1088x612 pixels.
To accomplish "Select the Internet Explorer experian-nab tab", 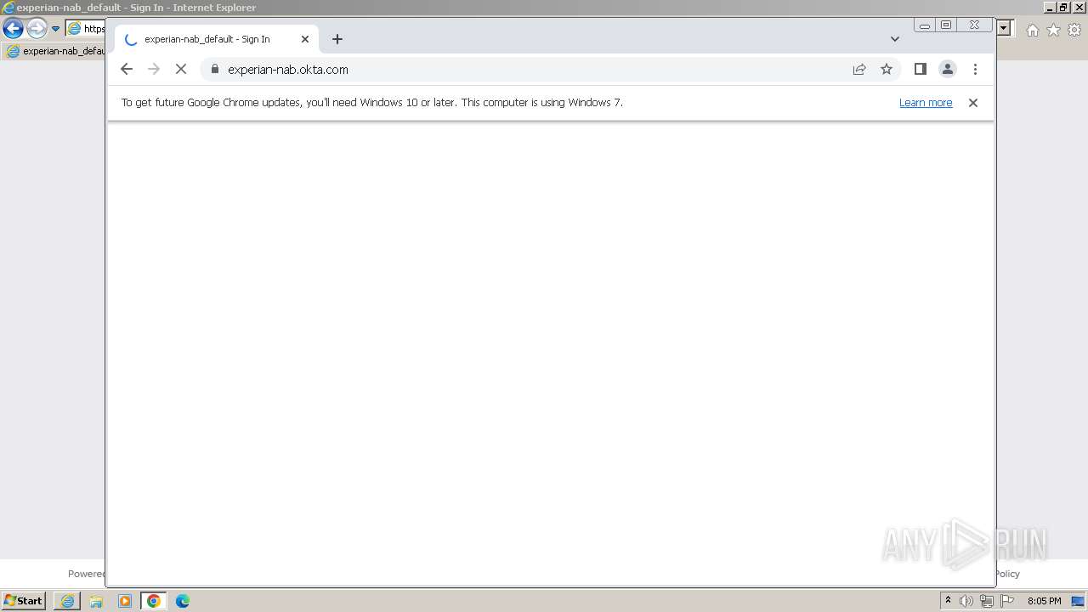I will (55, 51).
